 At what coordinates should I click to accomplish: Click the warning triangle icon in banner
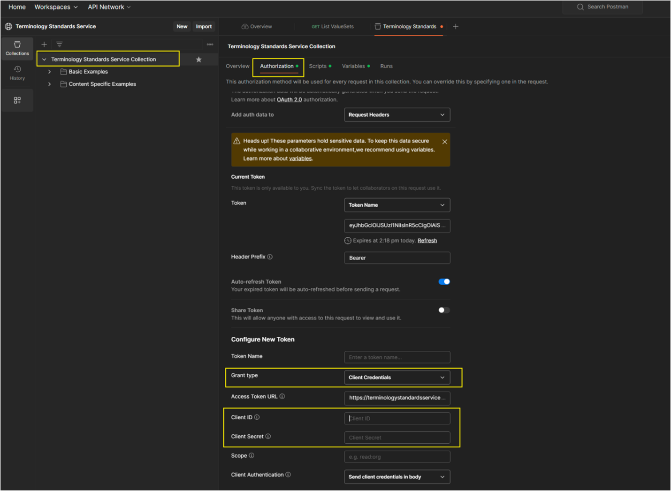click(237, 141)
